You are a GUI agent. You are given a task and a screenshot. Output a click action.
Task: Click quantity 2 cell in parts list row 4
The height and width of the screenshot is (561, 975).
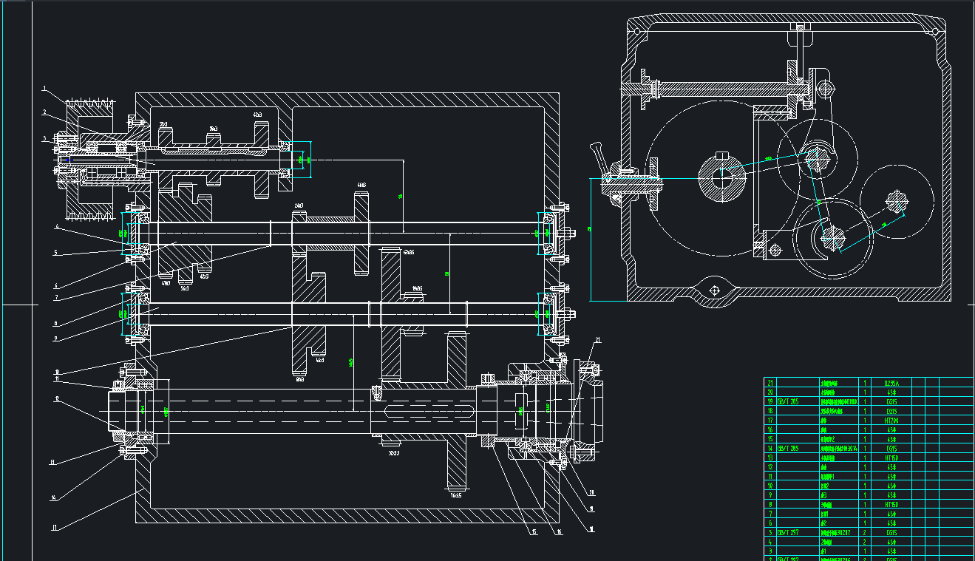click(866, 542)
